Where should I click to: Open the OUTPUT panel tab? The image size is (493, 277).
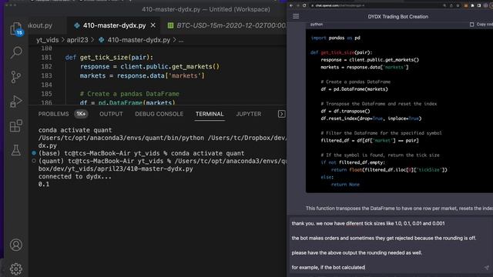pyautogui.click(x=111, y=114)
